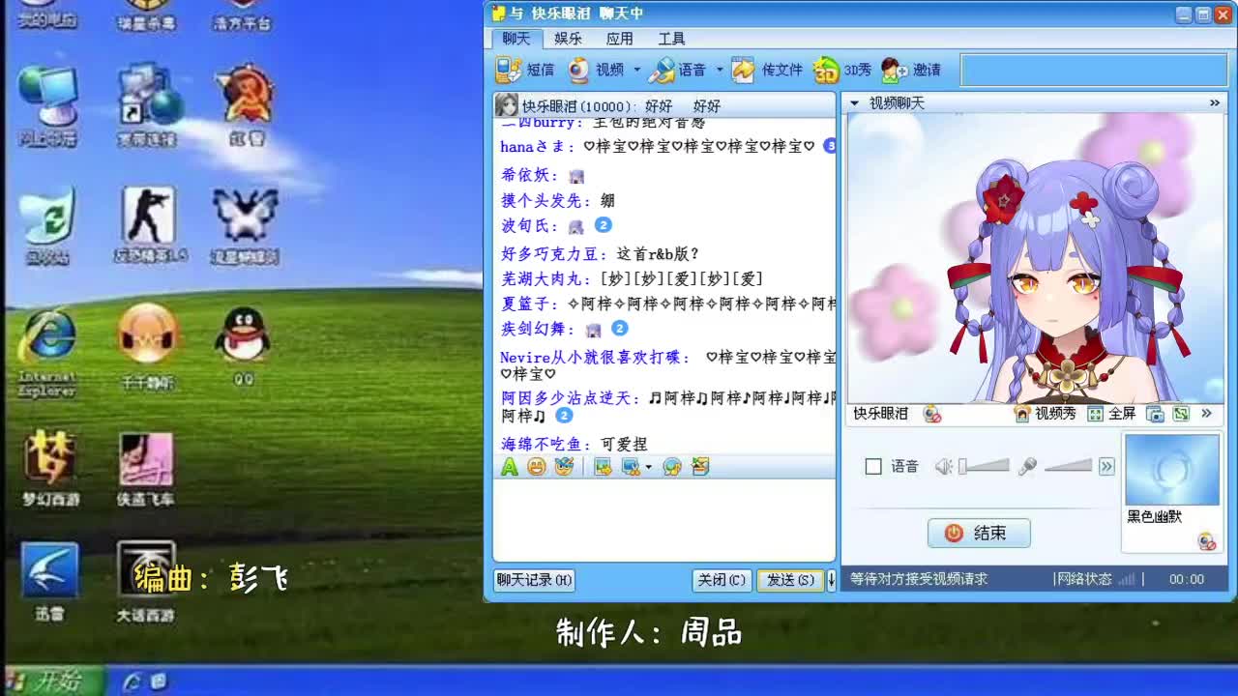Open the QQ penguin desktop icon
The image size is (1238, 696).
[x=243, y=345]
